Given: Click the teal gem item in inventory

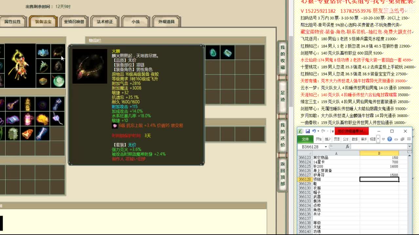Looking at the screenshot, I should click(213, 52).
